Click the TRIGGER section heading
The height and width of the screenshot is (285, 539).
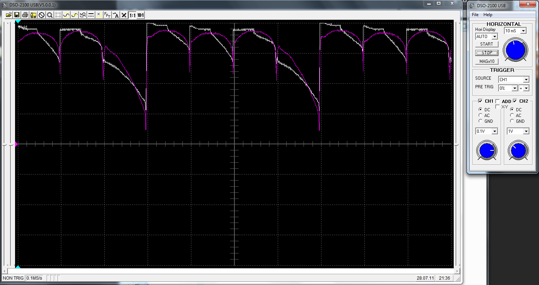502,70
